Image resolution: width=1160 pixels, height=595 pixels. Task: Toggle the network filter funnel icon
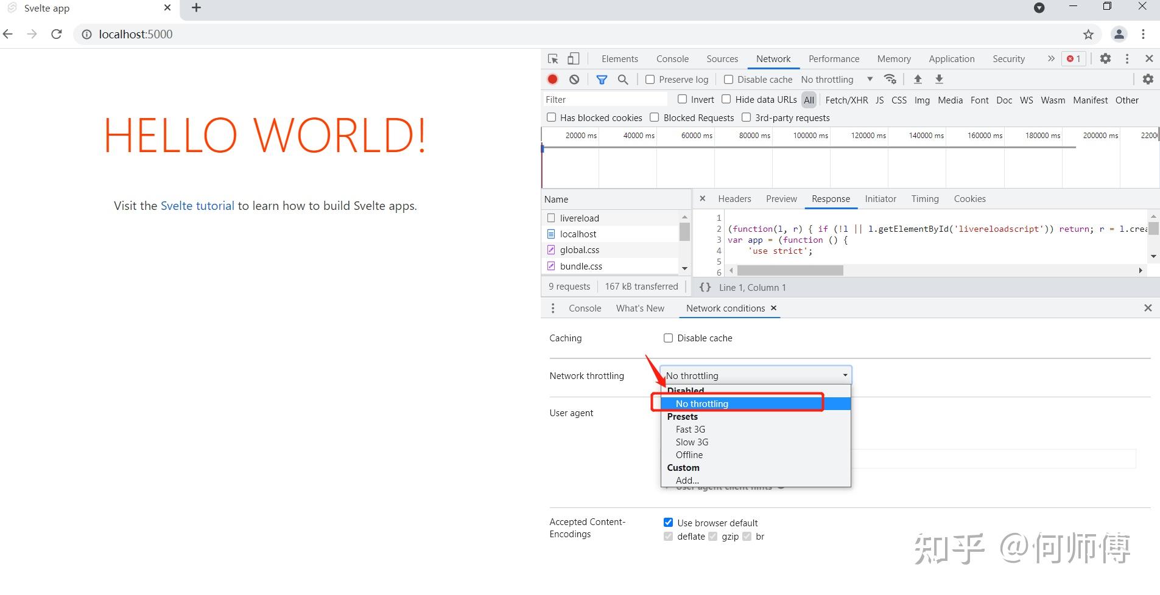[602, 79]
